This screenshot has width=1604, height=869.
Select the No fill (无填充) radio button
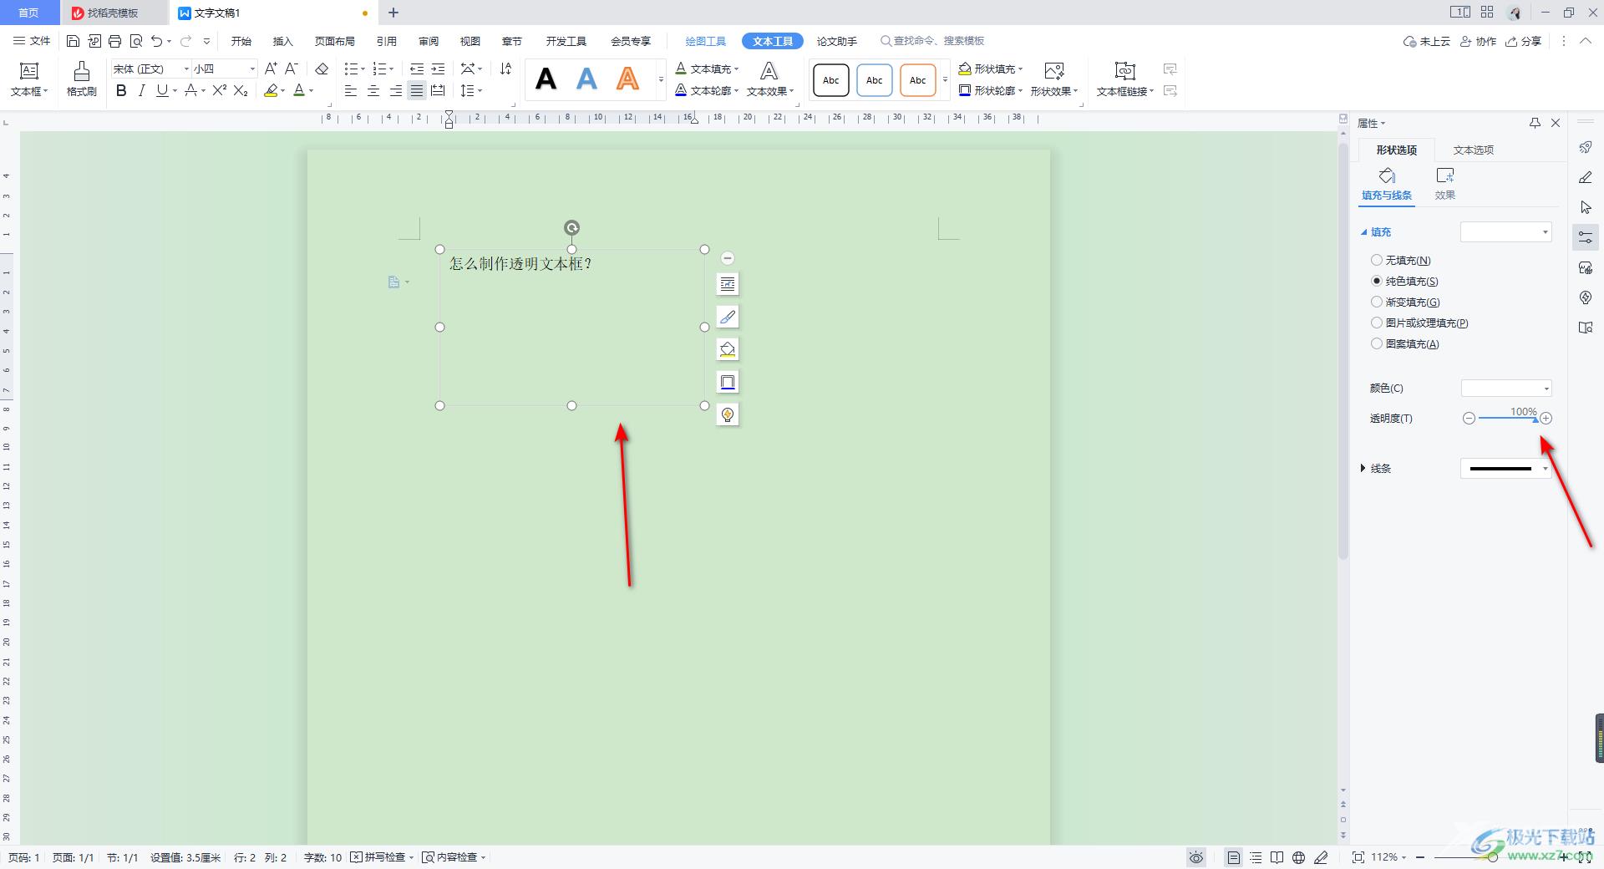tap(1376, 260)
